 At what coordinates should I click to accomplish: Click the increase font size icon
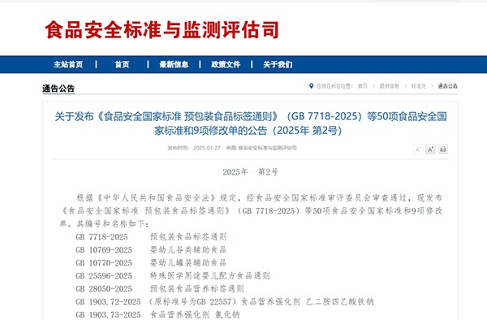pyautogui.click(x=430, y=149)
